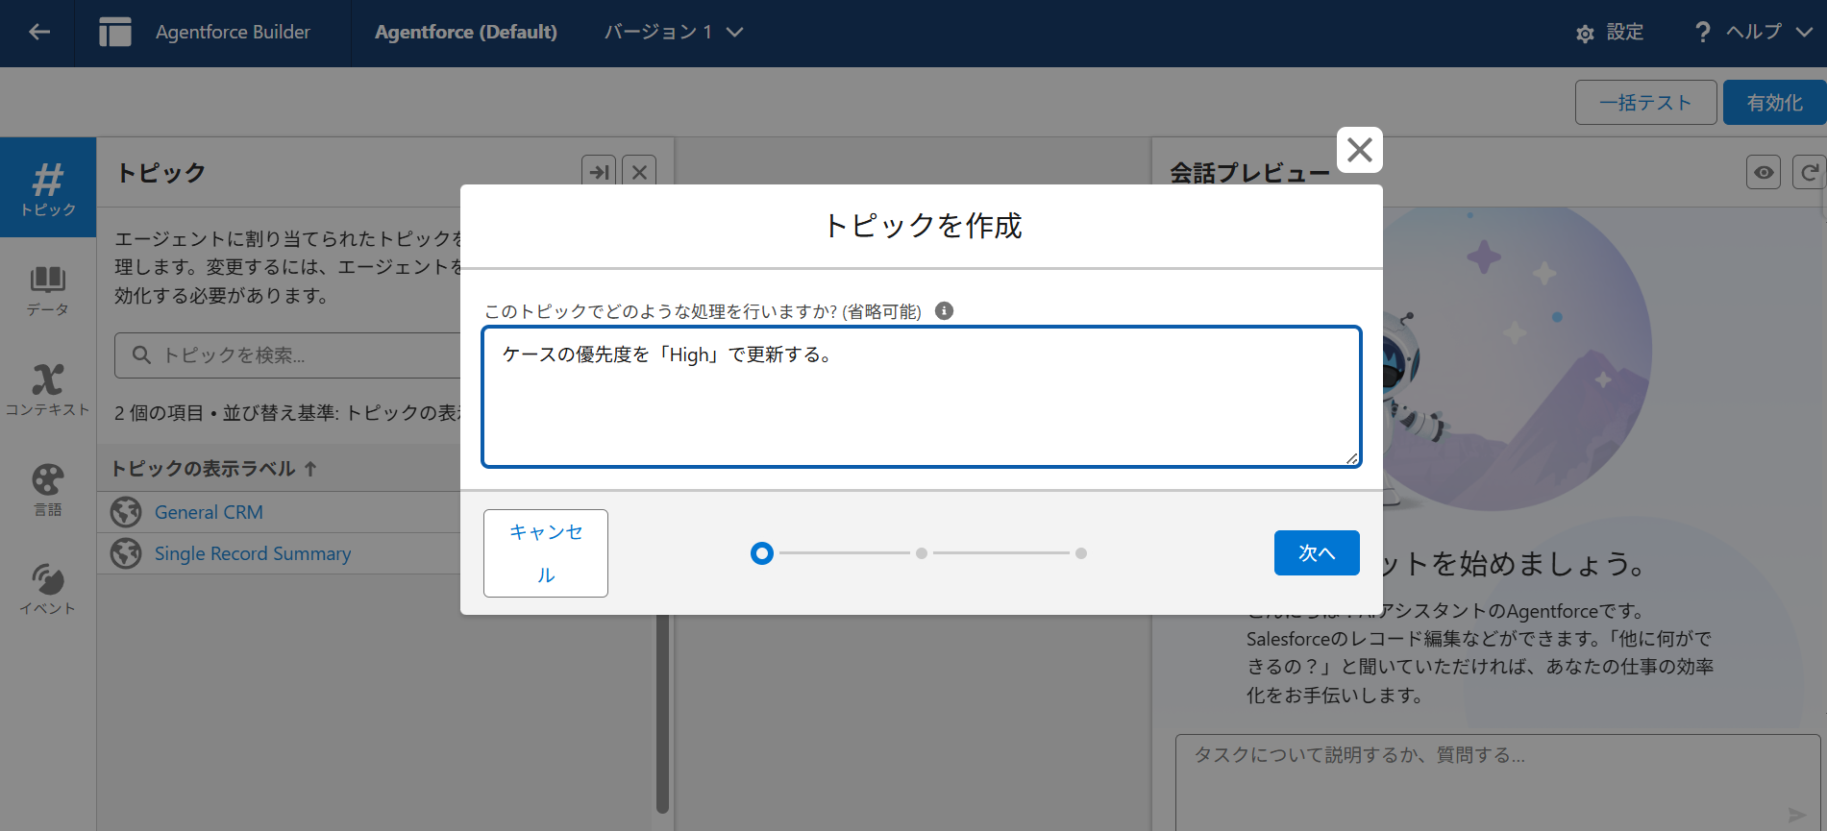Click the send message arrow icon

pos(1797,815)
